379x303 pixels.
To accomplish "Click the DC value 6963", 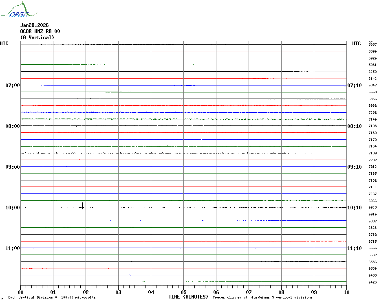I will point(372,201).
